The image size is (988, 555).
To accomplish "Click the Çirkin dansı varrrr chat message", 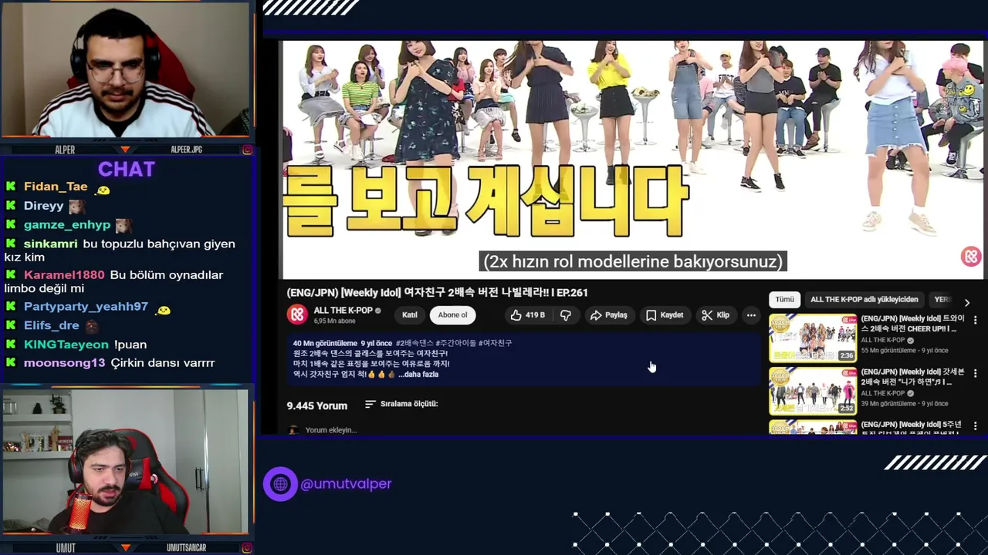I will point(163,363).
